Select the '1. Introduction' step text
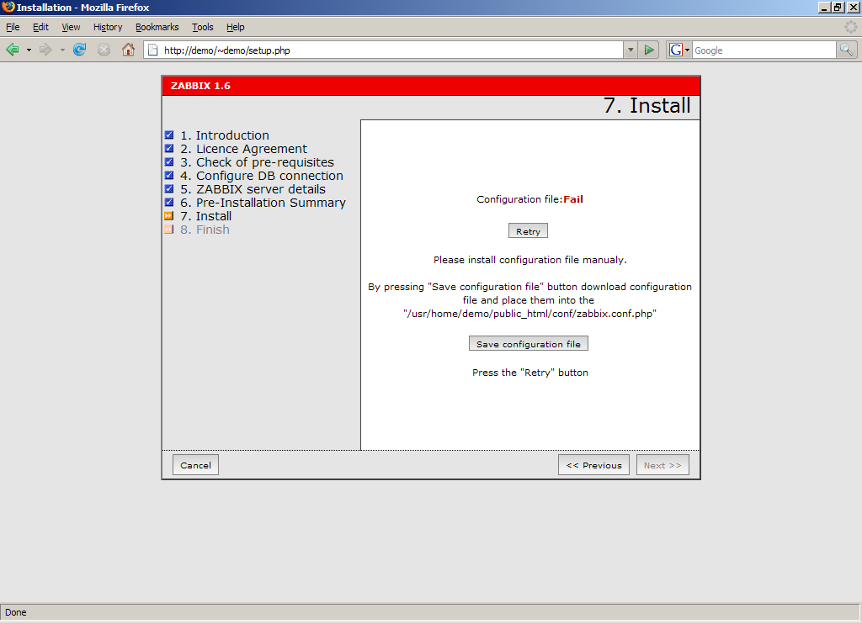Screen dimensions: 862x624 click(225, 135)
